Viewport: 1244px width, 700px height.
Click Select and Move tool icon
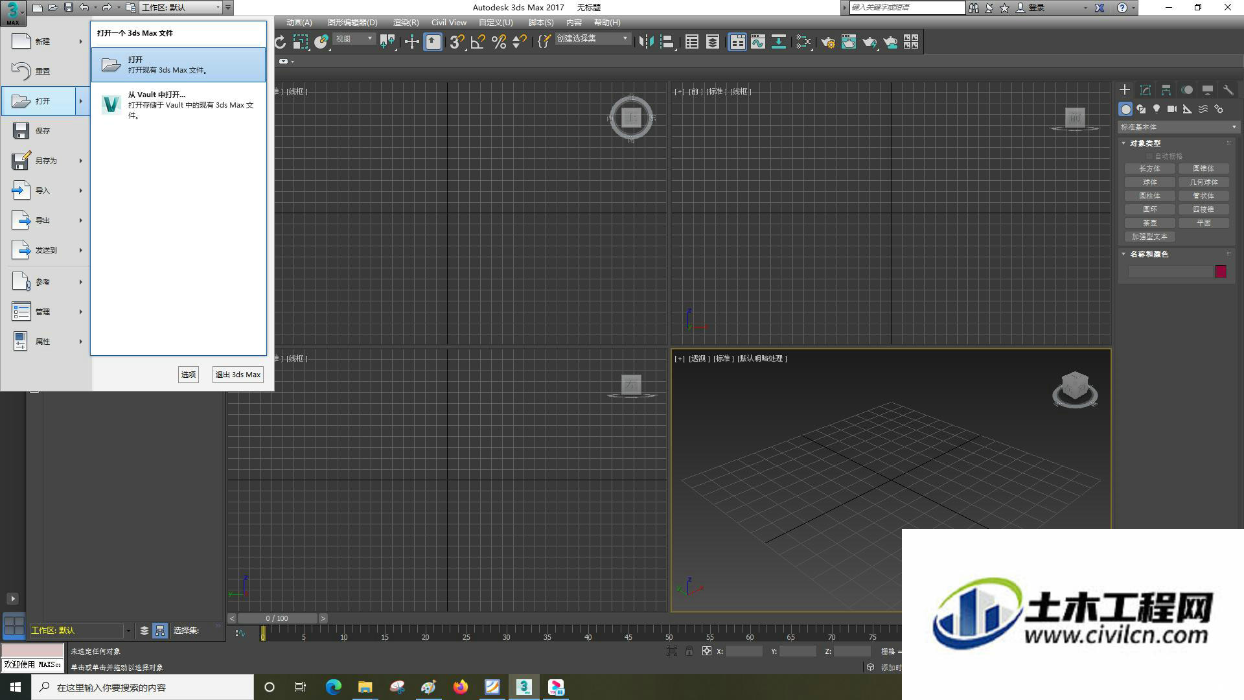point(411,42)
